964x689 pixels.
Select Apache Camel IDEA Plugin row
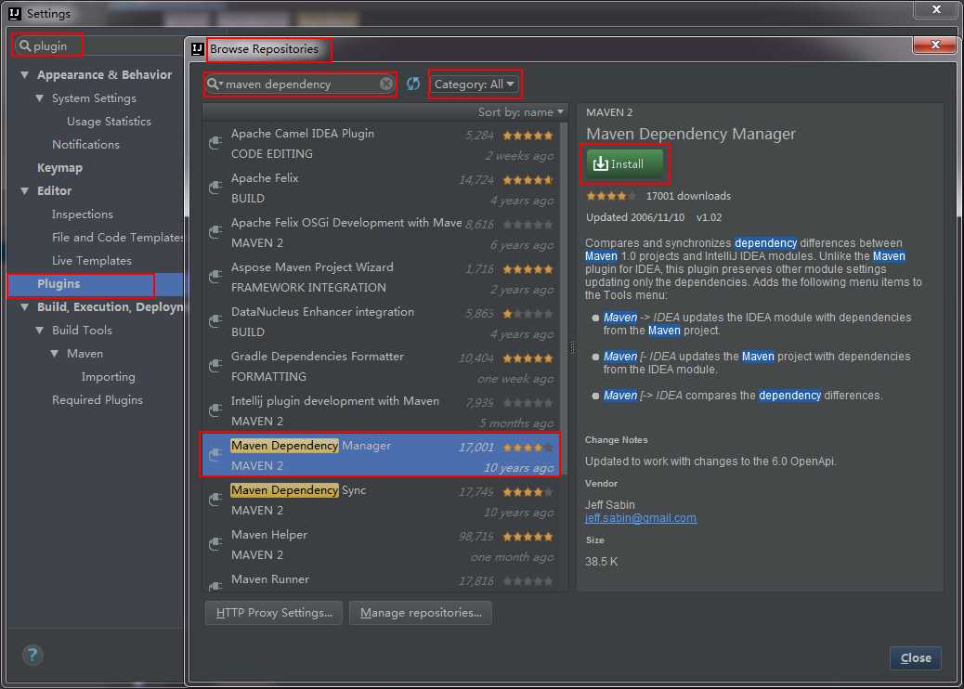(x=381, y=144)
